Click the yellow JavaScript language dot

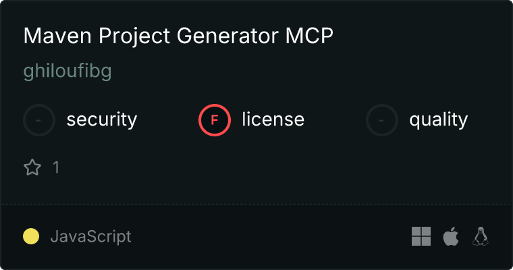(31, 236)
